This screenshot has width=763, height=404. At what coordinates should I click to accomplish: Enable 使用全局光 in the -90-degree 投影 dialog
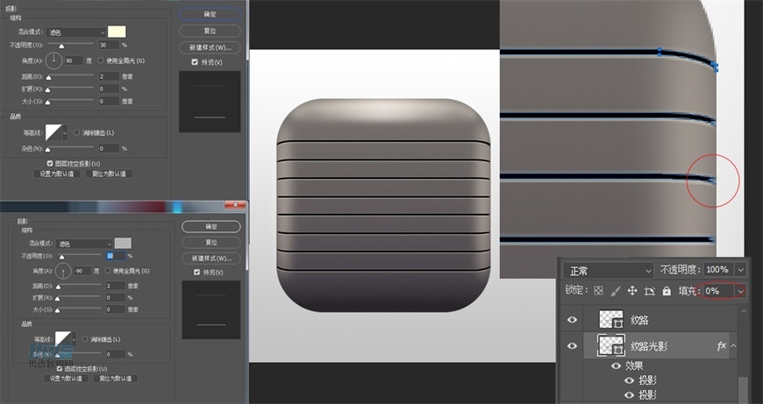[x=108, y=271]
